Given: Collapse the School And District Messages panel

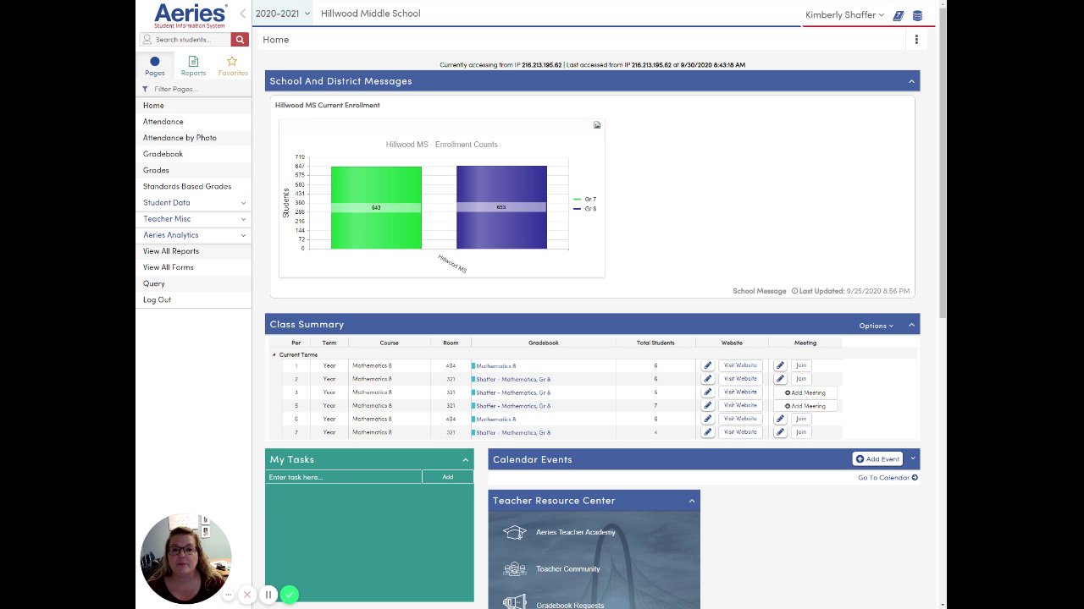Looking at the screenshot, I should (x=911, y=81).
